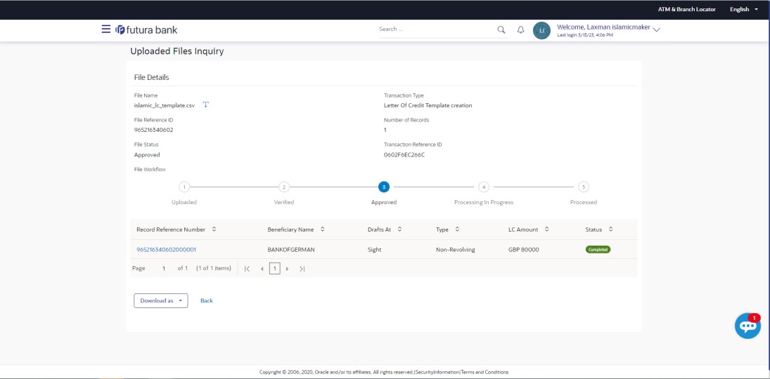This screenshot has height=379, width=770.
Task: Open Security Information footer link
Action: point(437,372)
